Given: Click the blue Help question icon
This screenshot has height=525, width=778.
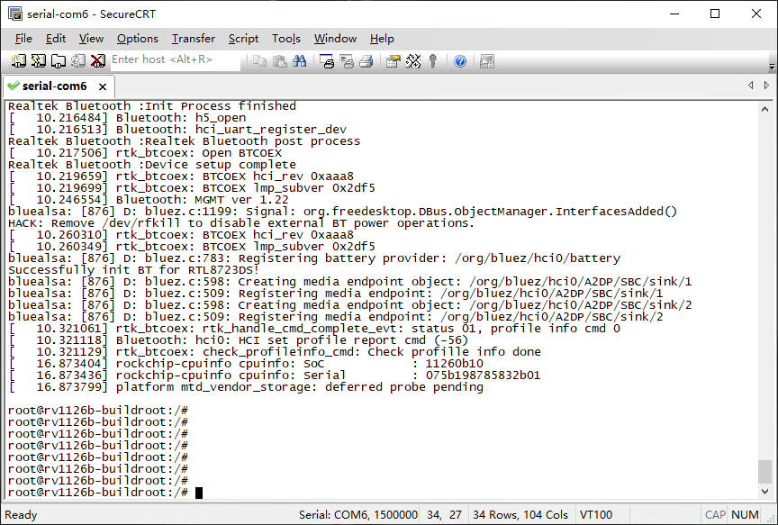Looking at the screenshot, I should pos(460,61).
